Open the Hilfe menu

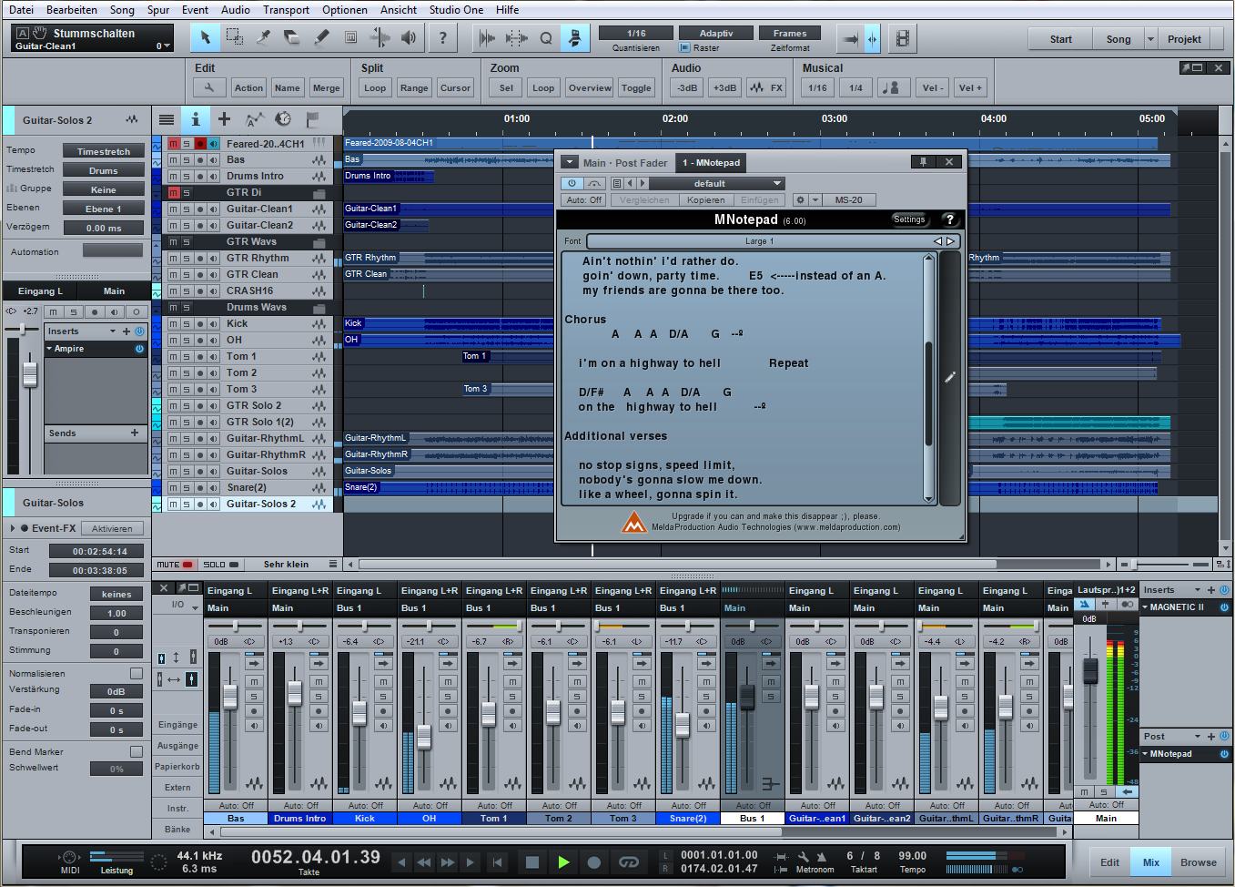pyautogui.click(x=508, y=10)
